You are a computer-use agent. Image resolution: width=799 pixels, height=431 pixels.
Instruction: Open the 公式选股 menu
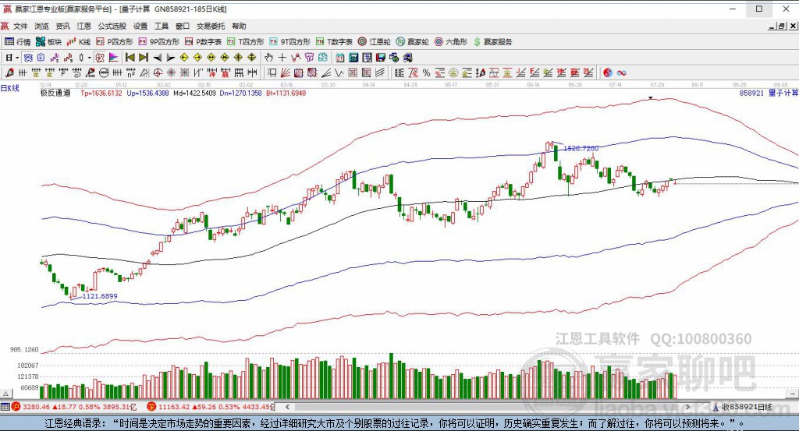point(112,26)
